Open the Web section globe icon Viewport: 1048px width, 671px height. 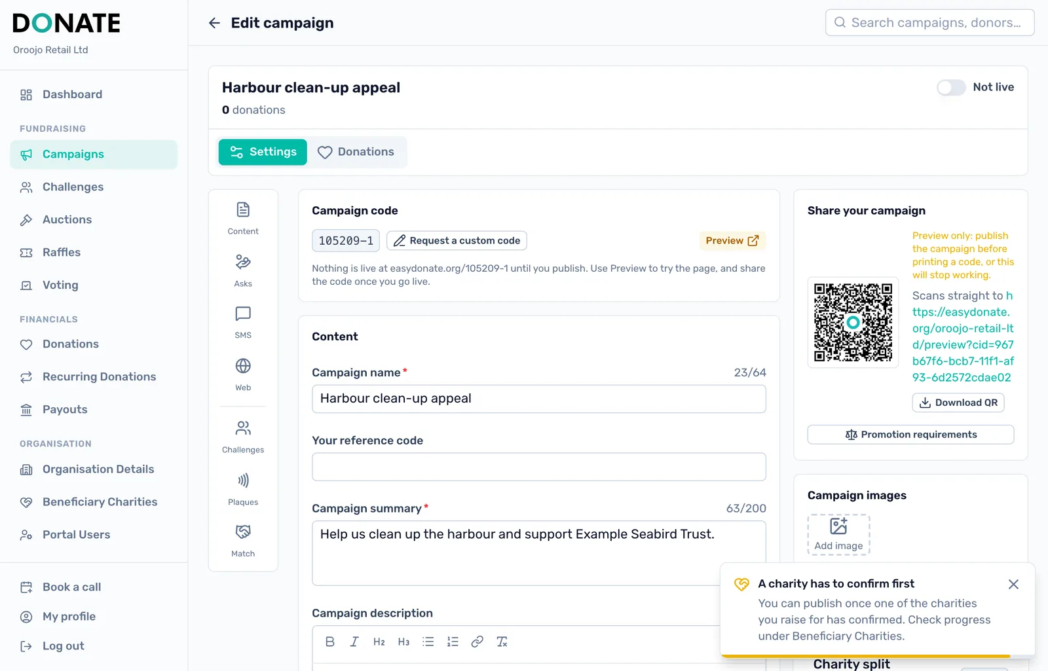(243, 374)
